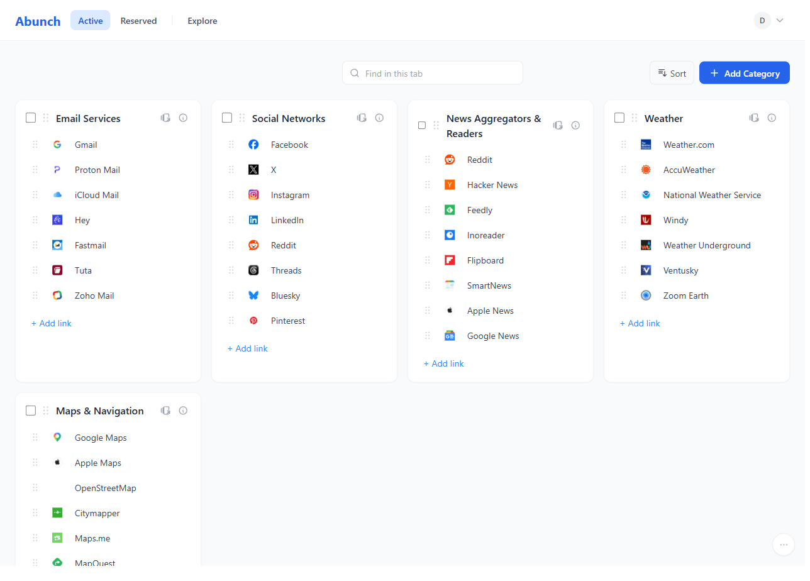Click the iCloud Mail cloud icon
The height and width of the screenshot is (581, 810).
tap(57, 195)
